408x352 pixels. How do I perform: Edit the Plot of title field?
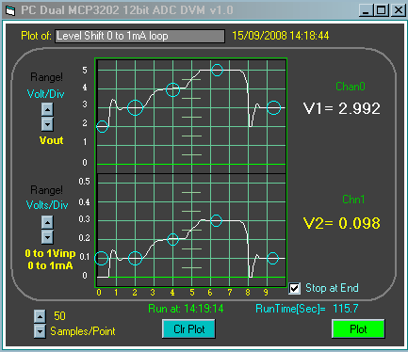(139, 36)
